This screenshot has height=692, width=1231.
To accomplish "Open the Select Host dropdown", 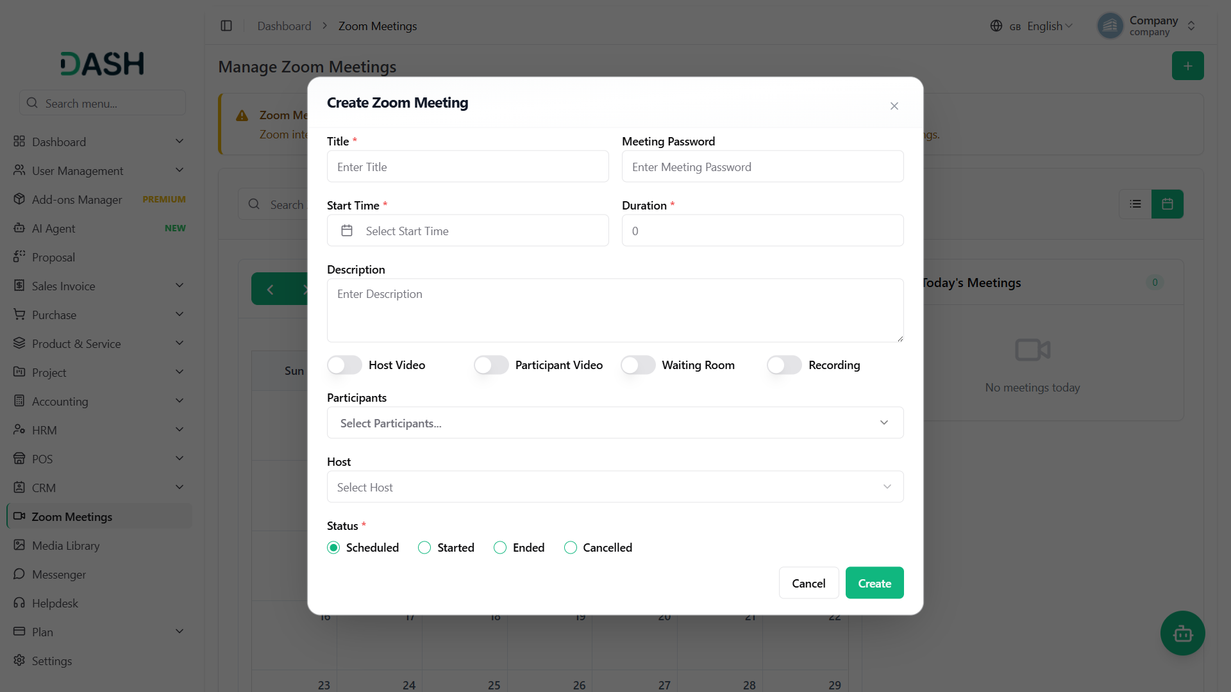I will coord(615,487).
